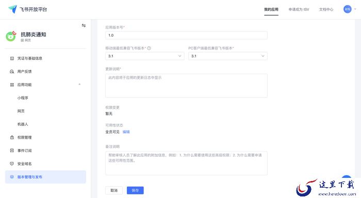Open 网页 sub-item under 应用功能
The height and width of the screenshot is (198, 361).
click(21, 111)
